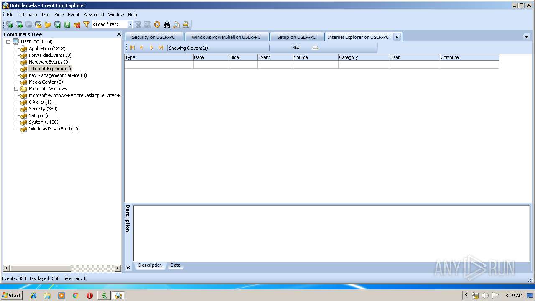
Task: Go to first event page arrow
Action: click(132, 48)
